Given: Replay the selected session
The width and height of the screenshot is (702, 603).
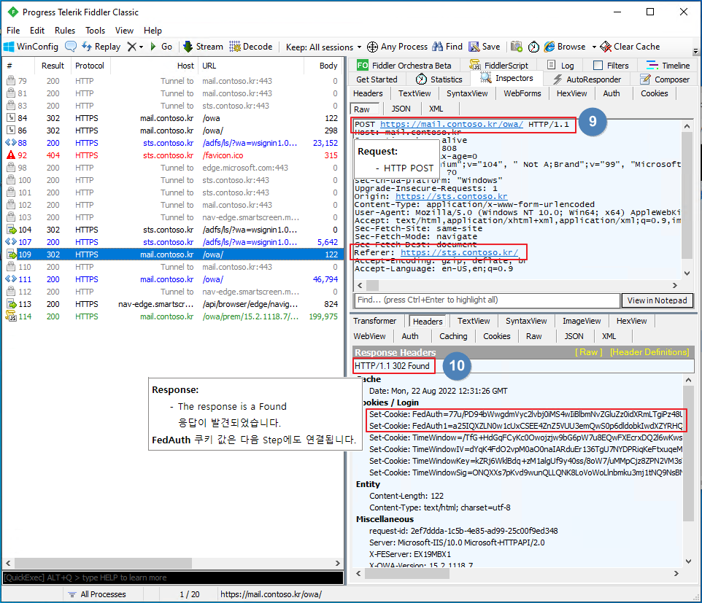Looking at the screenshot, I should (101, 47).
